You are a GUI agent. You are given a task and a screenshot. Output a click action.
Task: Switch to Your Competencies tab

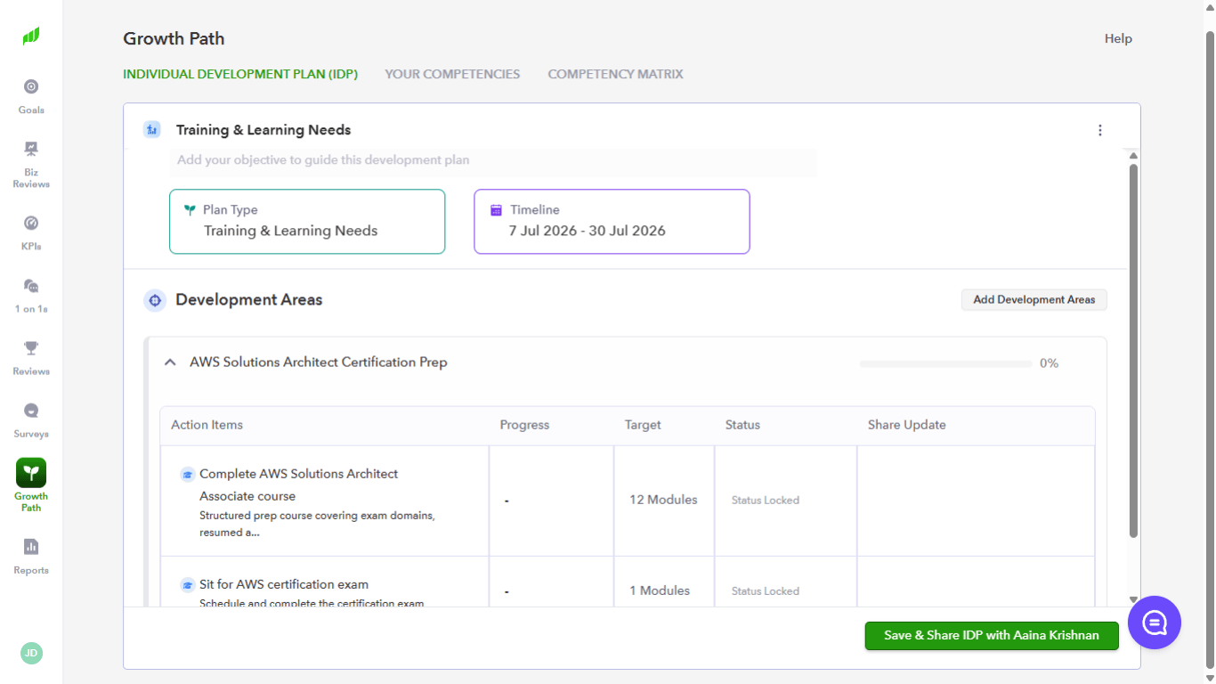click(x=452, y=74)
